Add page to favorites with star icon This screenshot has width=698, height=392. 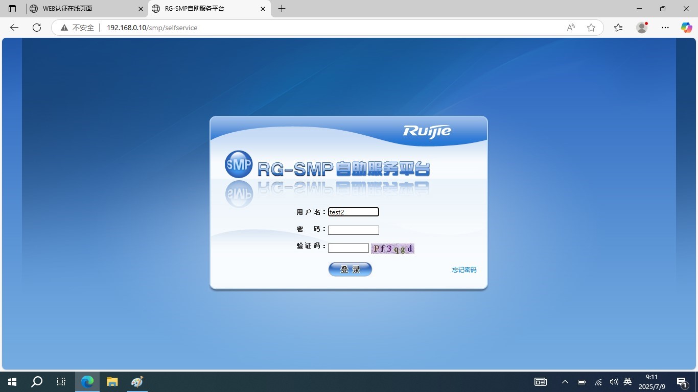coord(591,28)
